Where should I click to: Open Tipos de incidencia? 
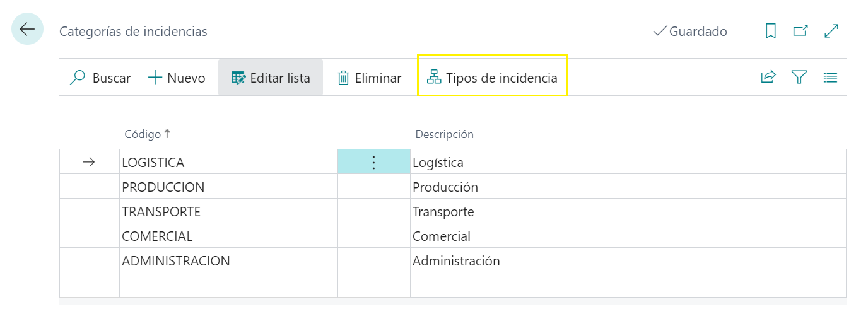pos(493,78)
